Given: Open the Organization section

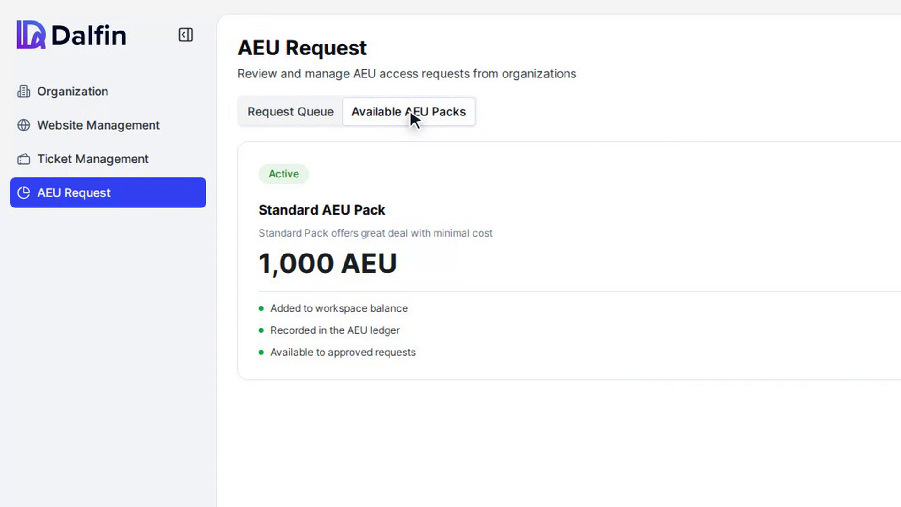Looking at the screenshot, I should pos(108,92).
